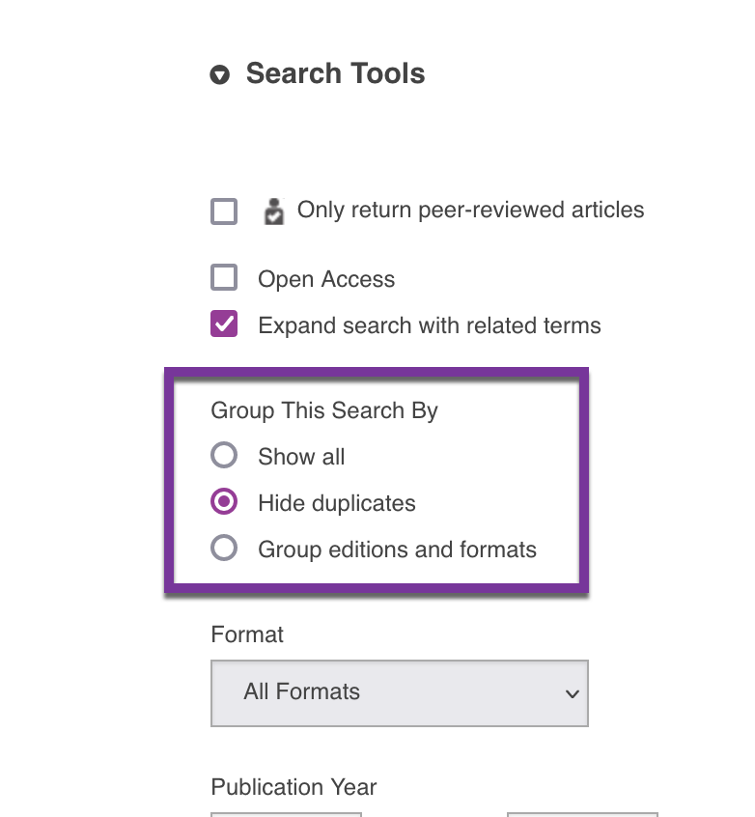
Task: Select "Group editions and formats" option
Action: pos(223,548)
